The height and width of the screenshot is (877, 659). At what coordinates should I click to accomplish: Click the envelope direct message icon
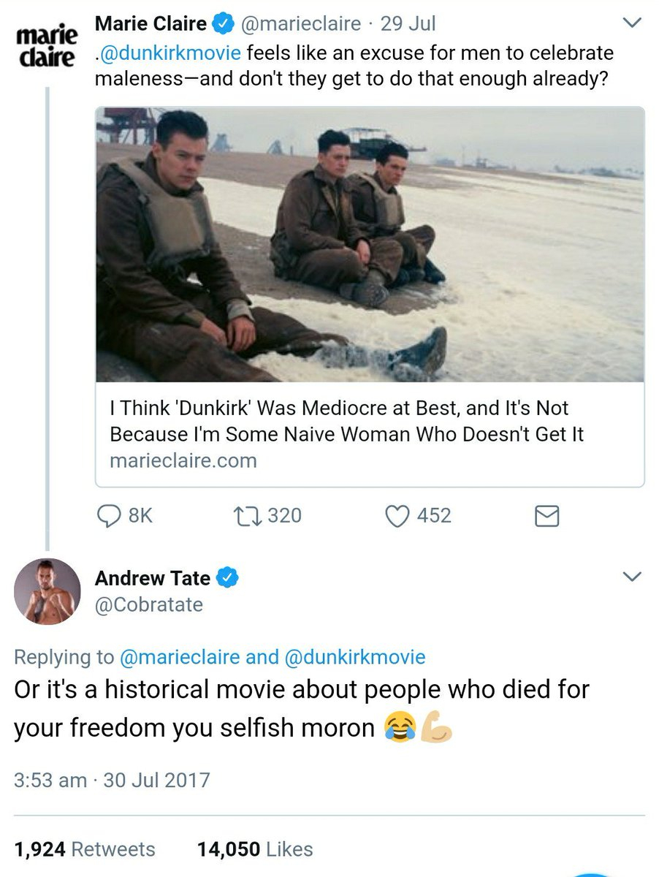(547, 517)
